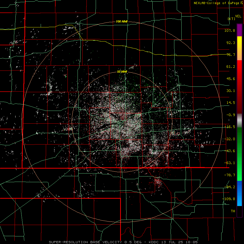
Task: Select the -16.5 velocity scale value
Action: point(230,127)
